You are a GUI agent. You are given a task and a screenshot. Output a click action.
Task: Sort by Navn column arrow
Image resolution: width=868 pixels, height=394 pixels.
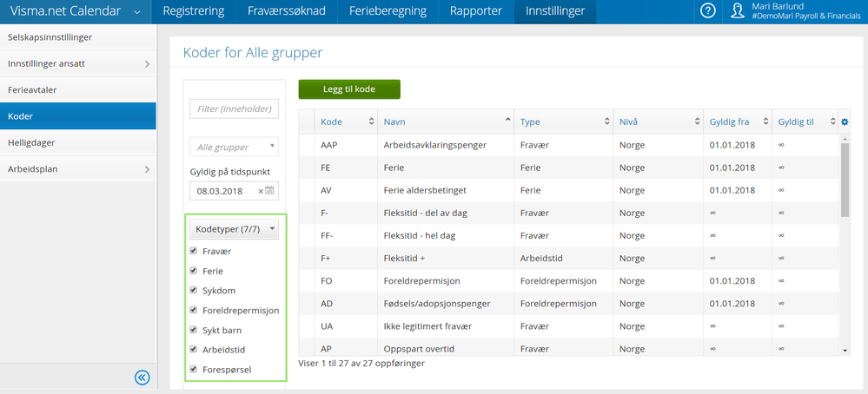pos(508,121)
